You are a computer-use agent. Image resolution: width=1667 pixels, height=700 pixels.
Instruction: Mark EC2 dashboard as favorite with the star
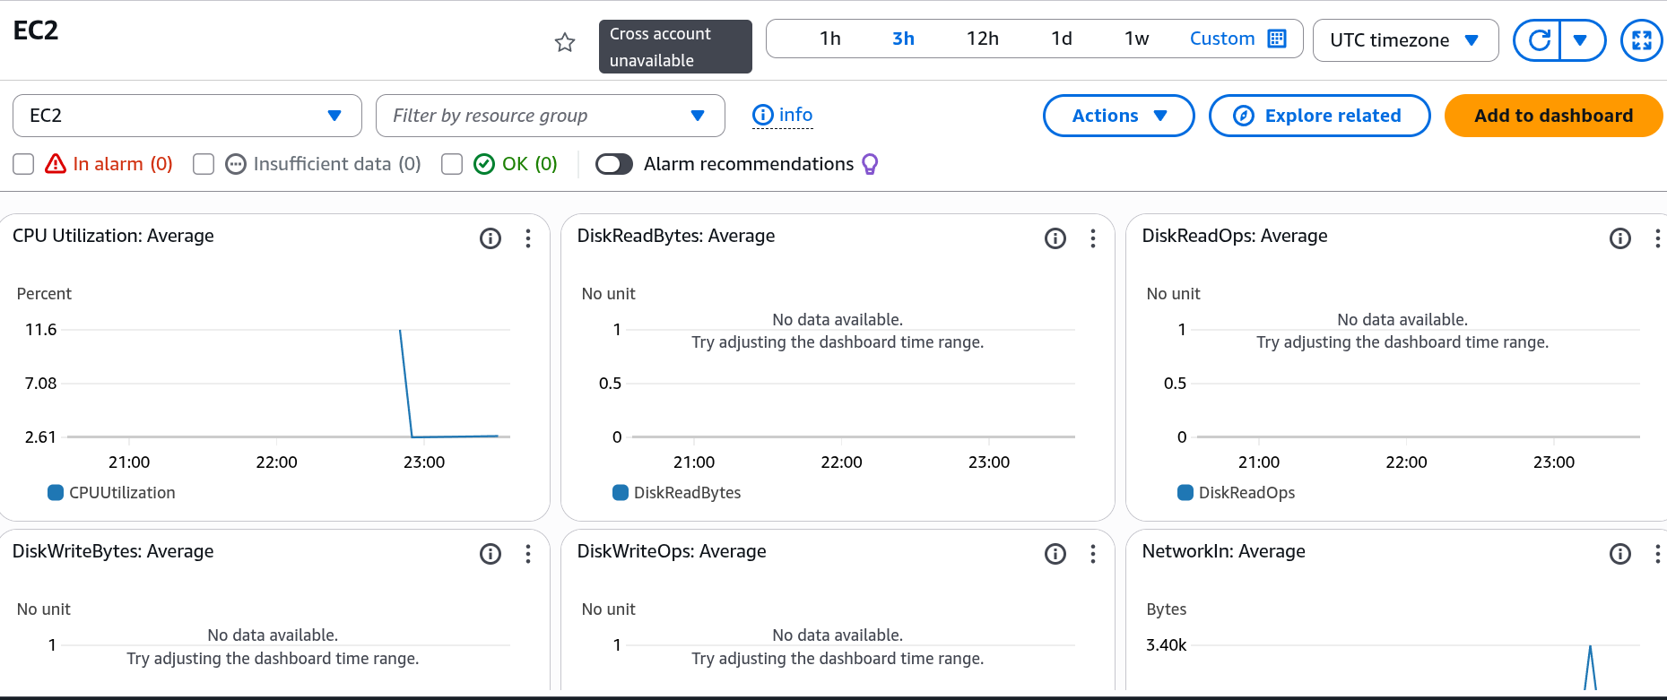click(565, 42)
